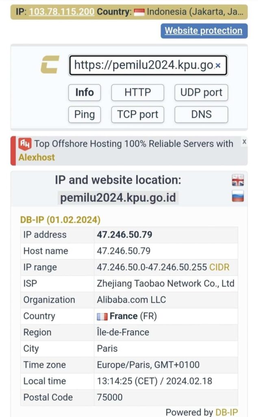
Task: Run the TCP port check
Action: click(137, 114)
